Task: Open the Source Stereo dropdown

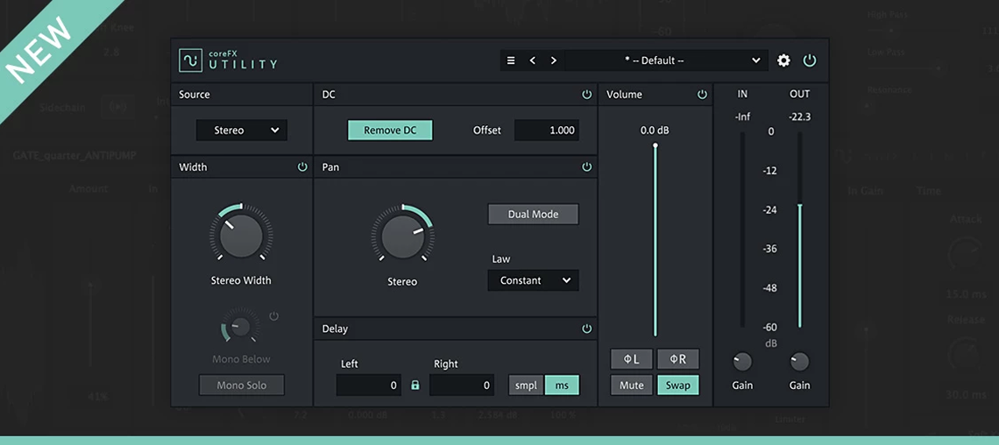Action: 242,130
